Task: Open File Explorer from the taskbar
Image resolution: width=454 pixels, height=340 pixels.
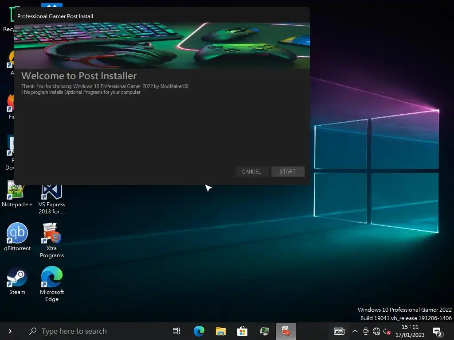Action: pos(221,331)
